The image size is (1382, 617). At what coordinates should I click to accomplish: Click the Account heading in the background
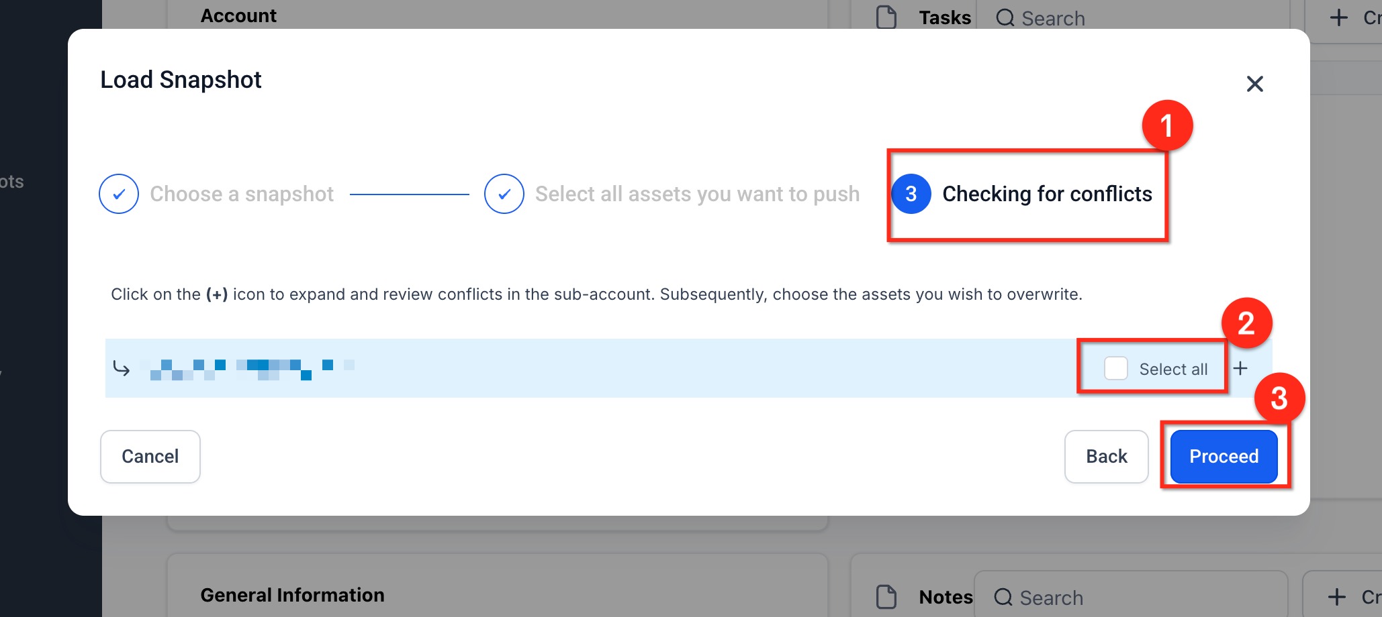238,15
